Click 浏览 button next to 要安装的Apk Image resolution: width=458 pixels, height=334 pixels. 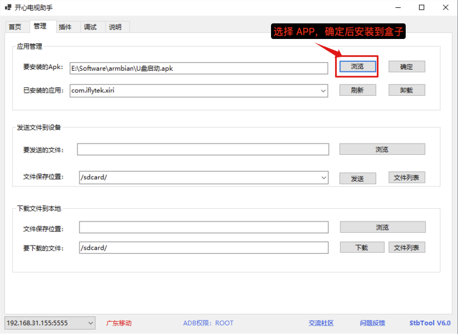tap(357, 67)
